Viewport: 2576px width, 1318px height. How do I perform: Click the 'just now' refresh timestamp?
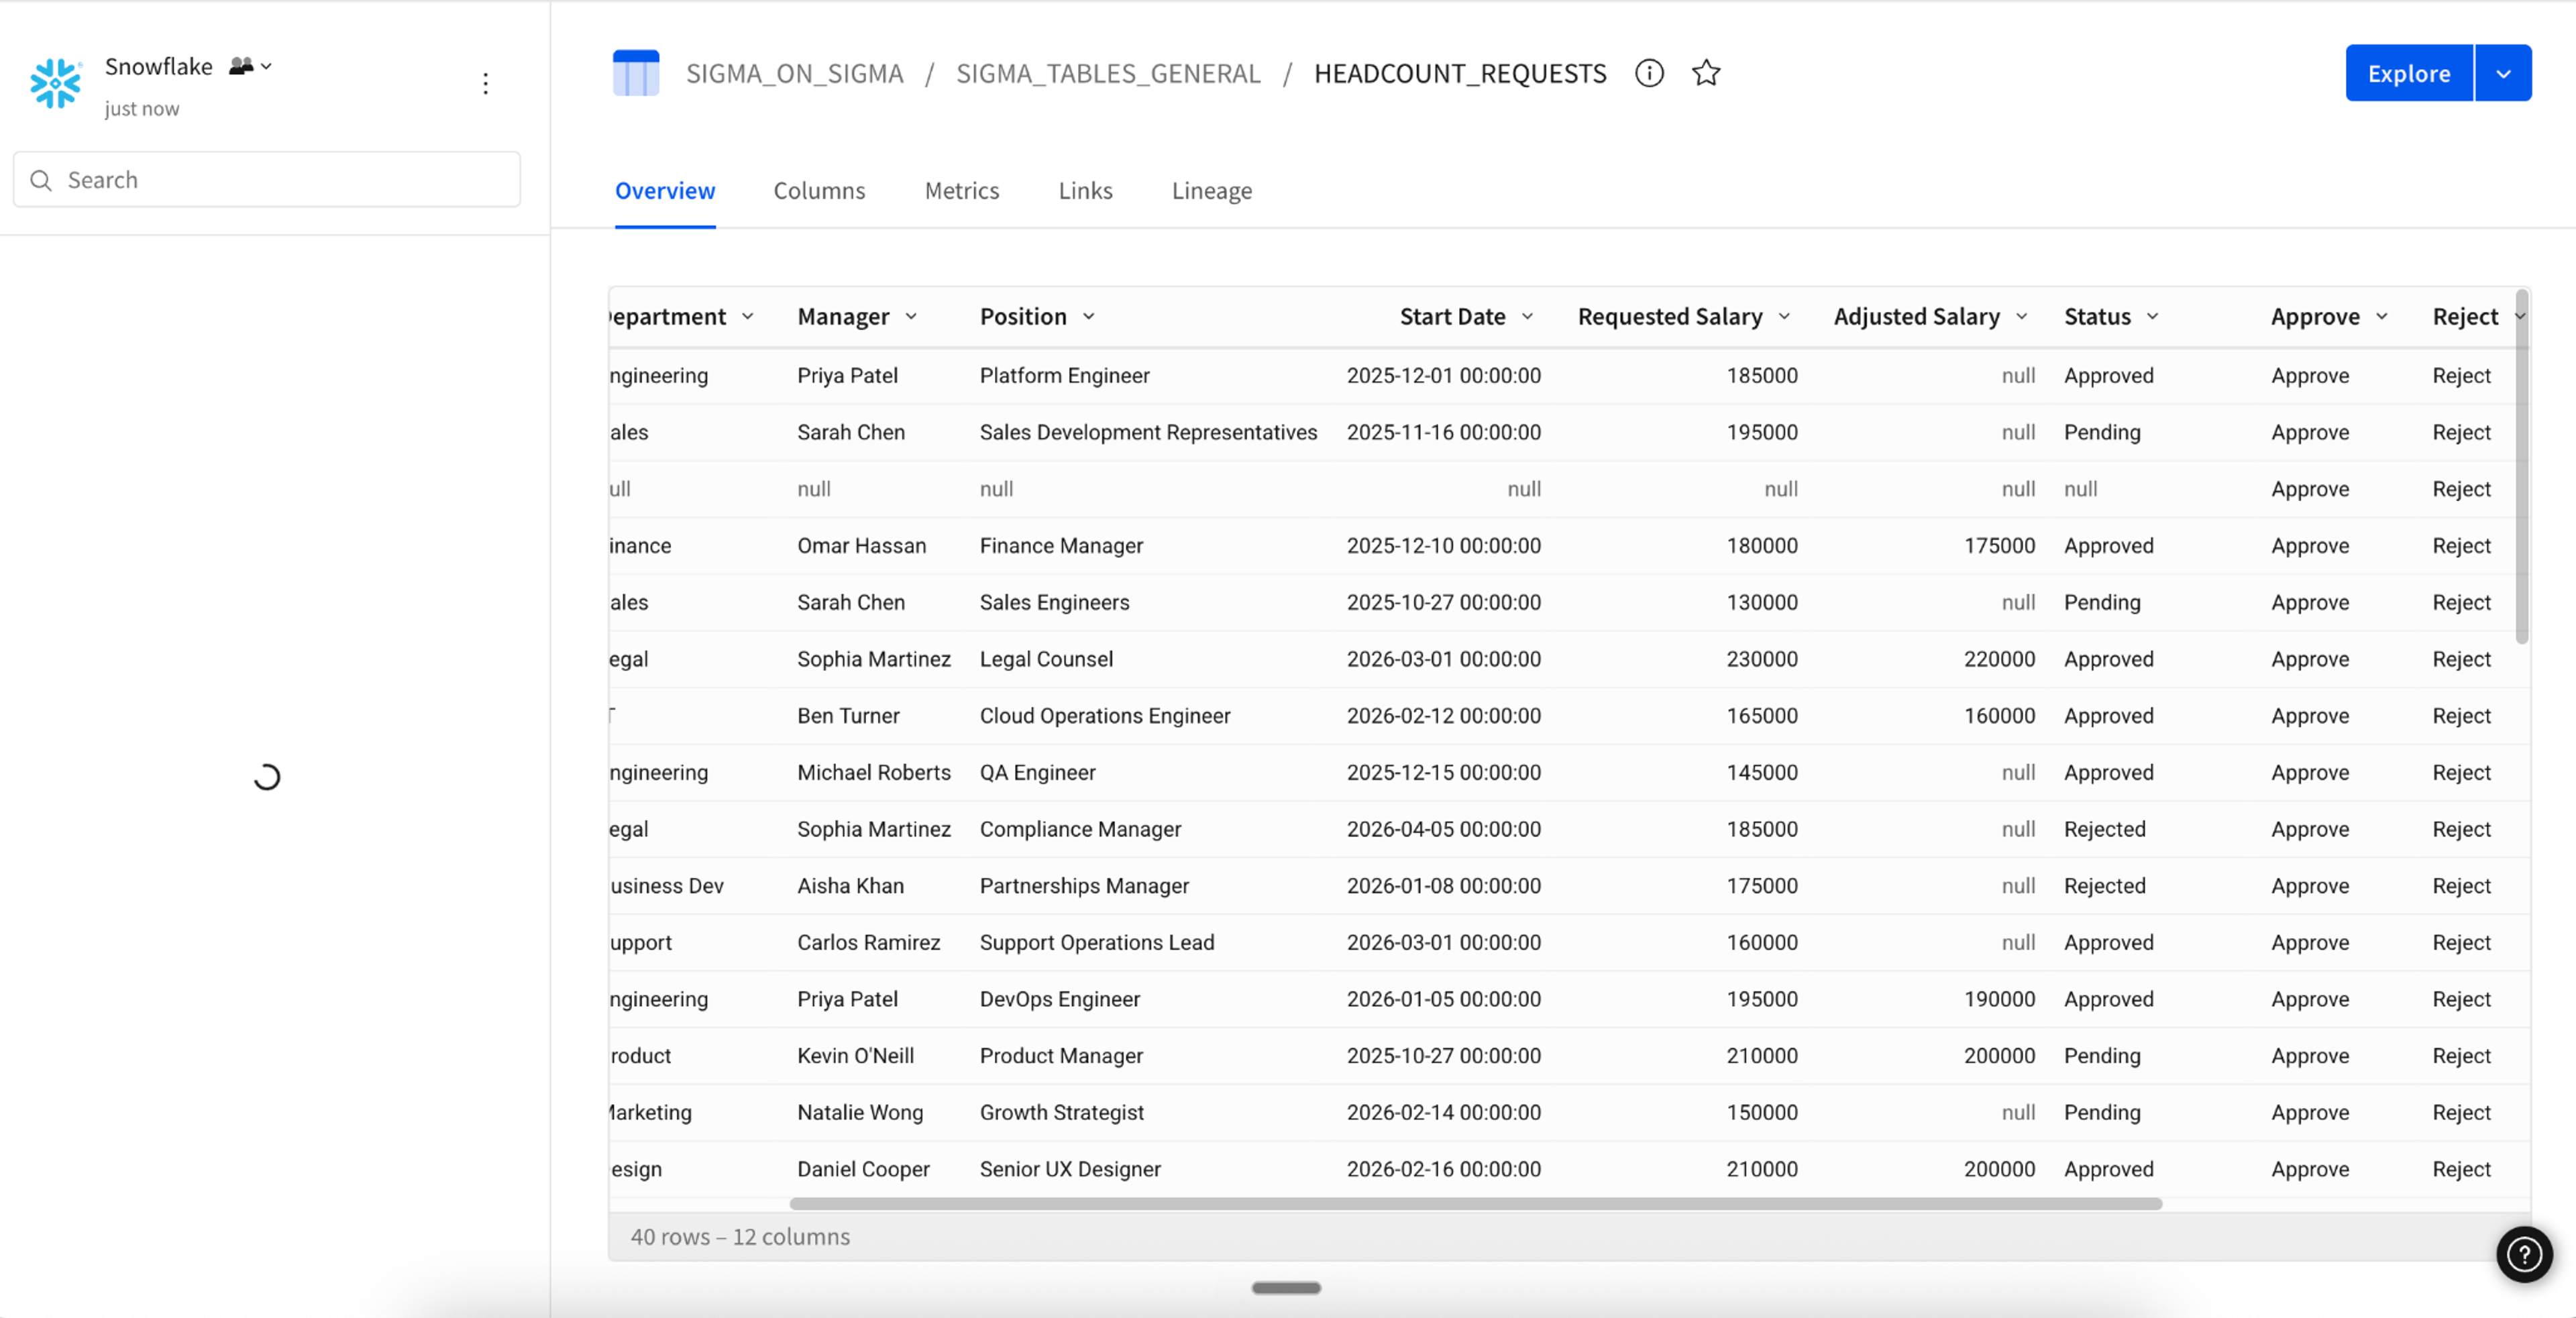point(142,109)
